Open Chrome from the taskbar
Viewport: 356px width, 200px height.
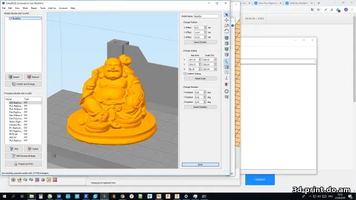(x=122, y=196)
